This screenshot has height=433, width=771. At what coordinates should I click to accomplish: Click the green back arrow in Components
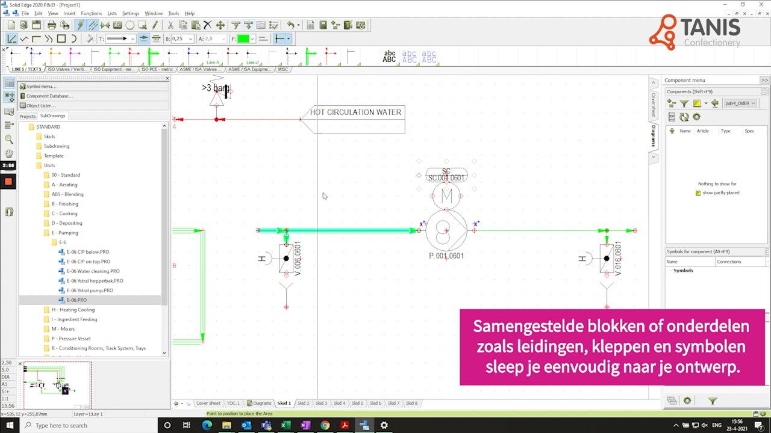(714, 103)
